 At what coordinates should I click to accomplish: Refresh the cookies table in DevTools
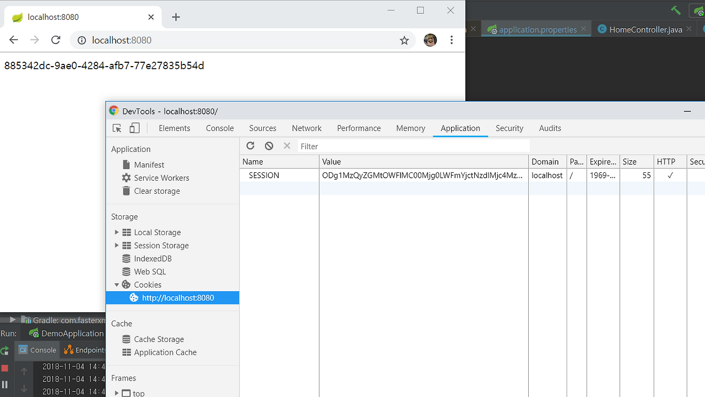tap(251, 146)
